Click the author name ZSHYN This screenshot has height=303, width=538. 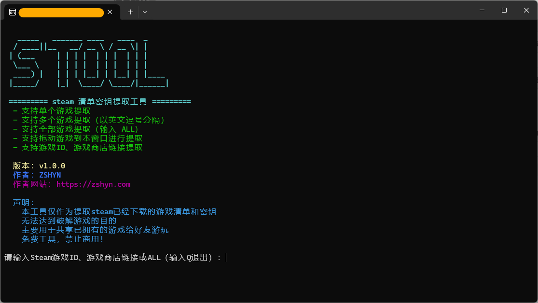tap(50, 175)
